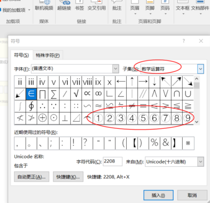Select the up arrow symbol ↑
The height and width of the screenshot is (203, 210).
tap(132, 82)
